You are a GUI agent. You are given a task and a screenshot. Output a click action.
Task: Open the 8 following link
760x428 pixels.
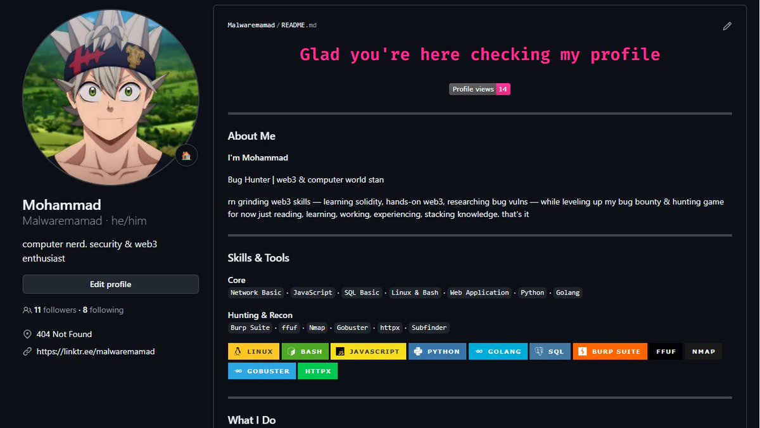click(103, 310)
